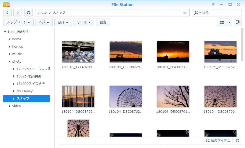Viewport: 245px width, 148px height.
Task: Select the homes folder in tree
Action: click(18, 46)
